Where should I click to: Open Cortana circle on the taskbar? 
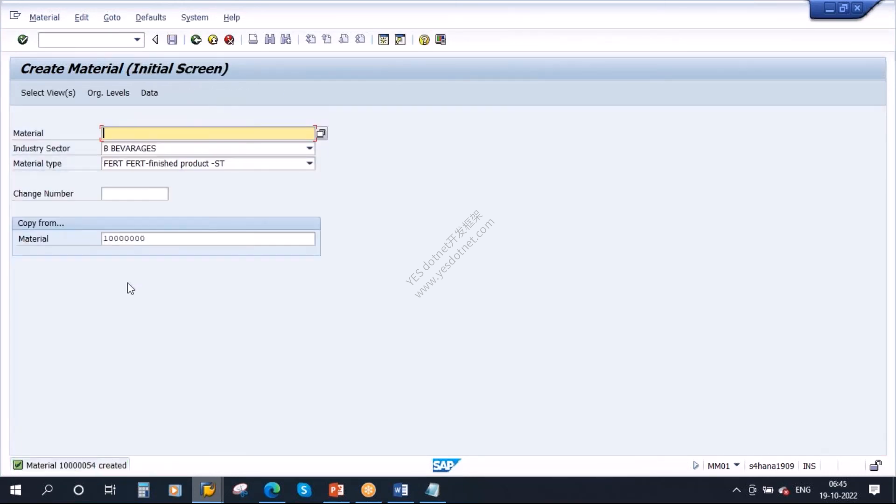[78, 490]
